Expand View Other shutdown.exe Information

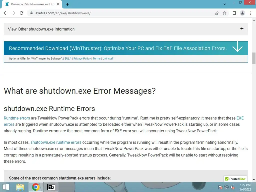126,29
